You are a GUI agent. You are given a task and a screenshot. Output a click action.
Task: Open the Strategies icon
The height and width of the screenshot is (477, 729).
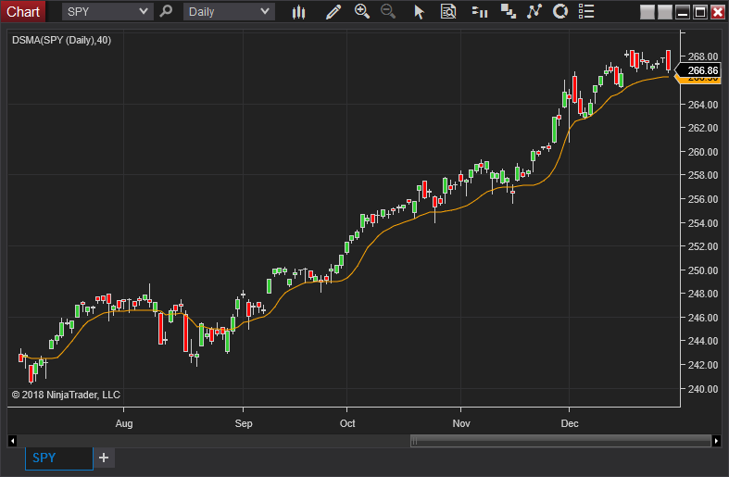pos(534,12)
